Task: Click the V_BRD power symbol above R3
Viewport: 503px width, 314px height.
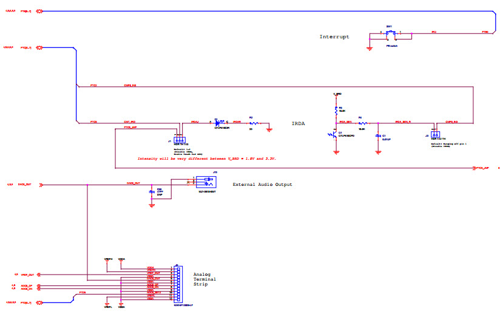Action: click(x=337, y=95)
